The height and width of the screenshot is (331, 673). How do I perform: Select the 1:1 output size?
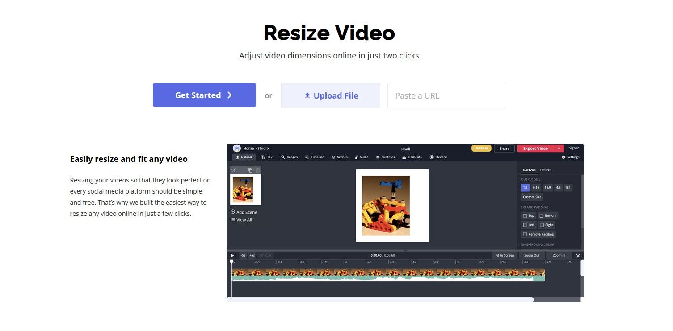(x=525, y=188)
